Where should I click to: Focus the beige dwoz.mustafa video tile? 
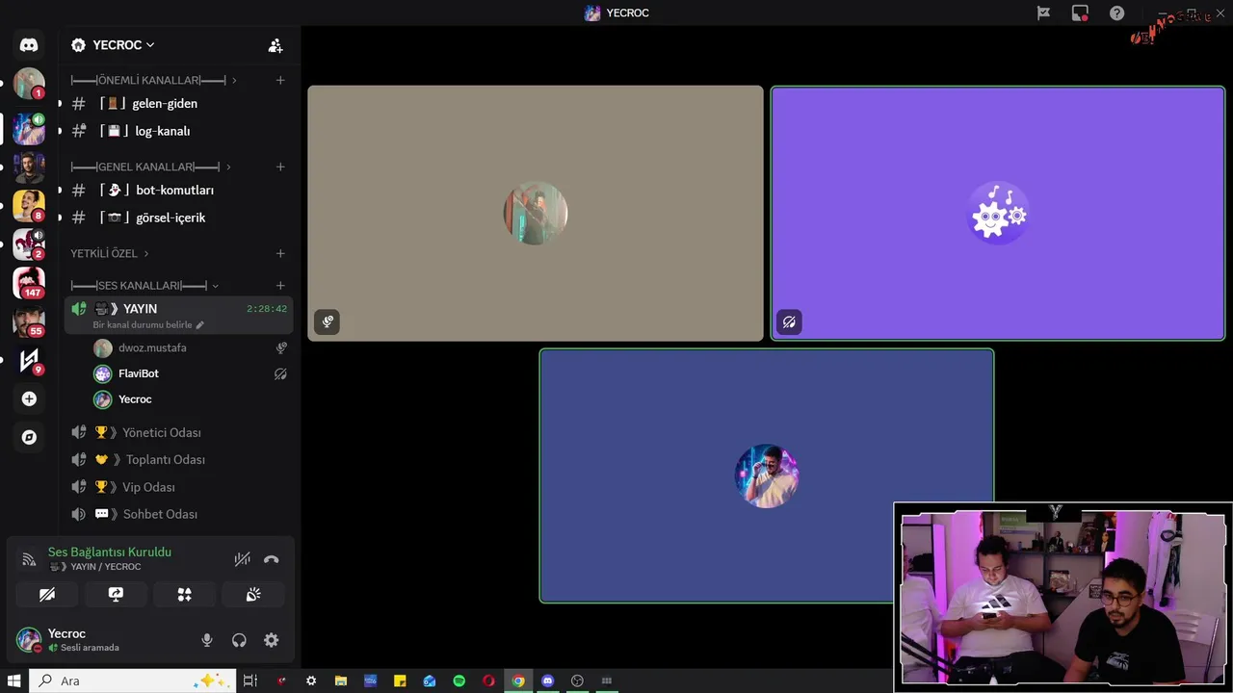536,214
